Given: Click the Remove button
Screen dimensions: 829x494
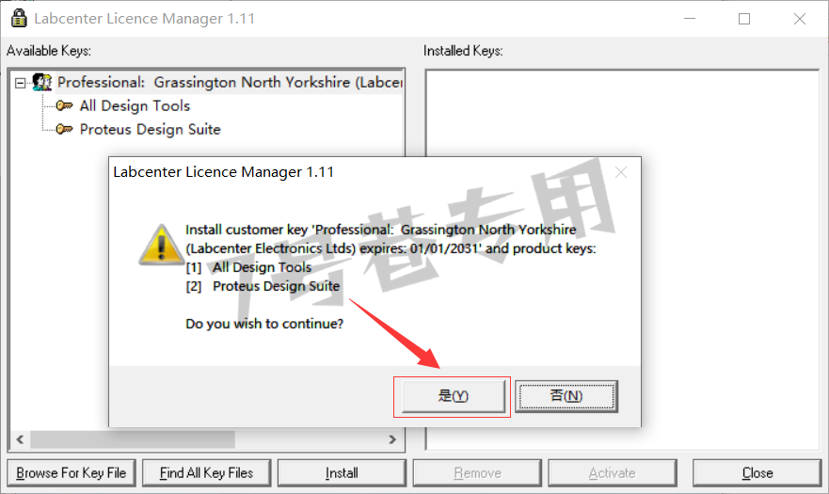Looking at the screenshot, I should [477, 473].
